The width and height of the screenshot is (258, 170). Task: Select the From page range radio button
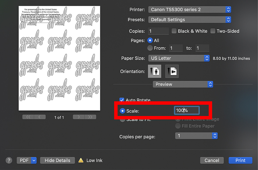click(150, 48)
